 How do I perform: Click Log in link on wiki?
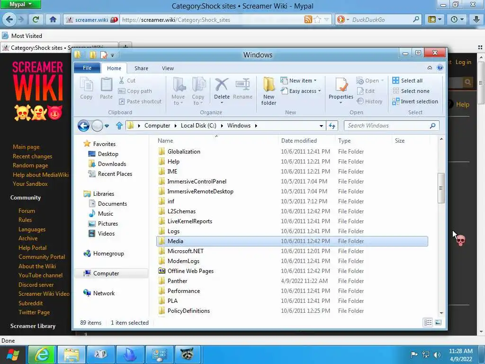tap(463, 62)
